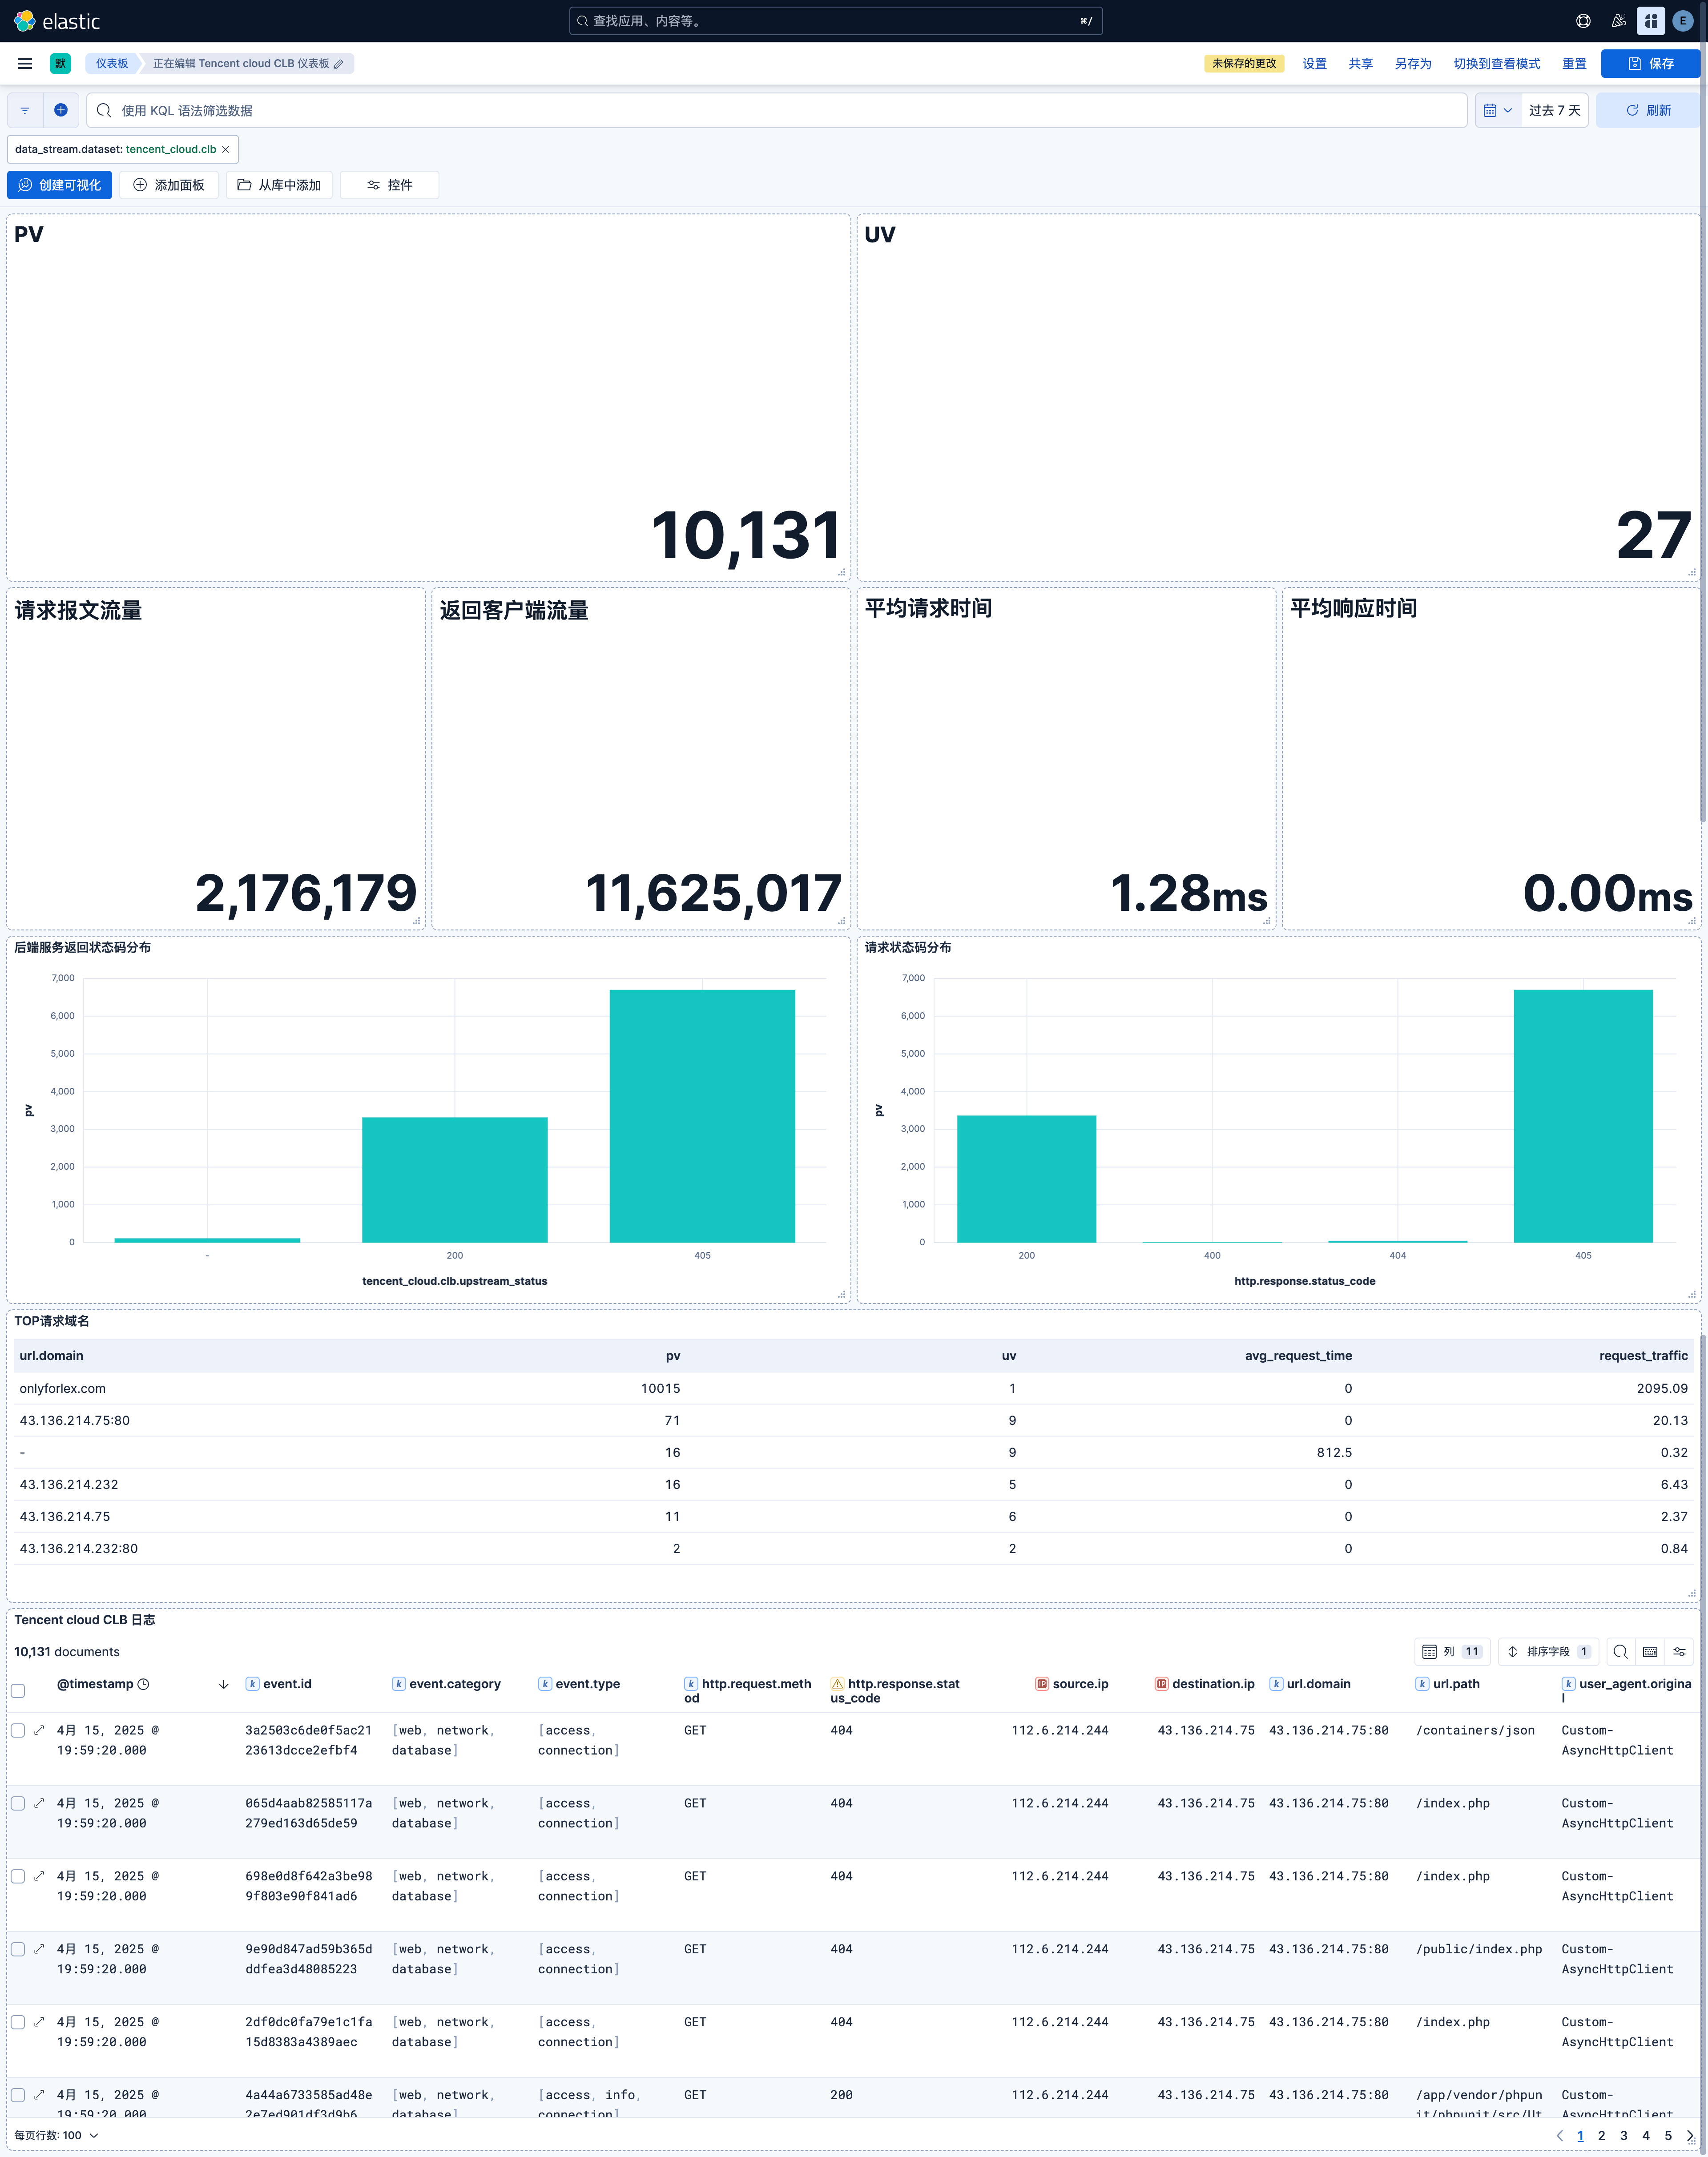Image resolution: width=1708 pixels, height=2157 pixels.
Task: Check the row for event.id 3a2503c6de0f5ac21
Action: tap(18, 1730)
